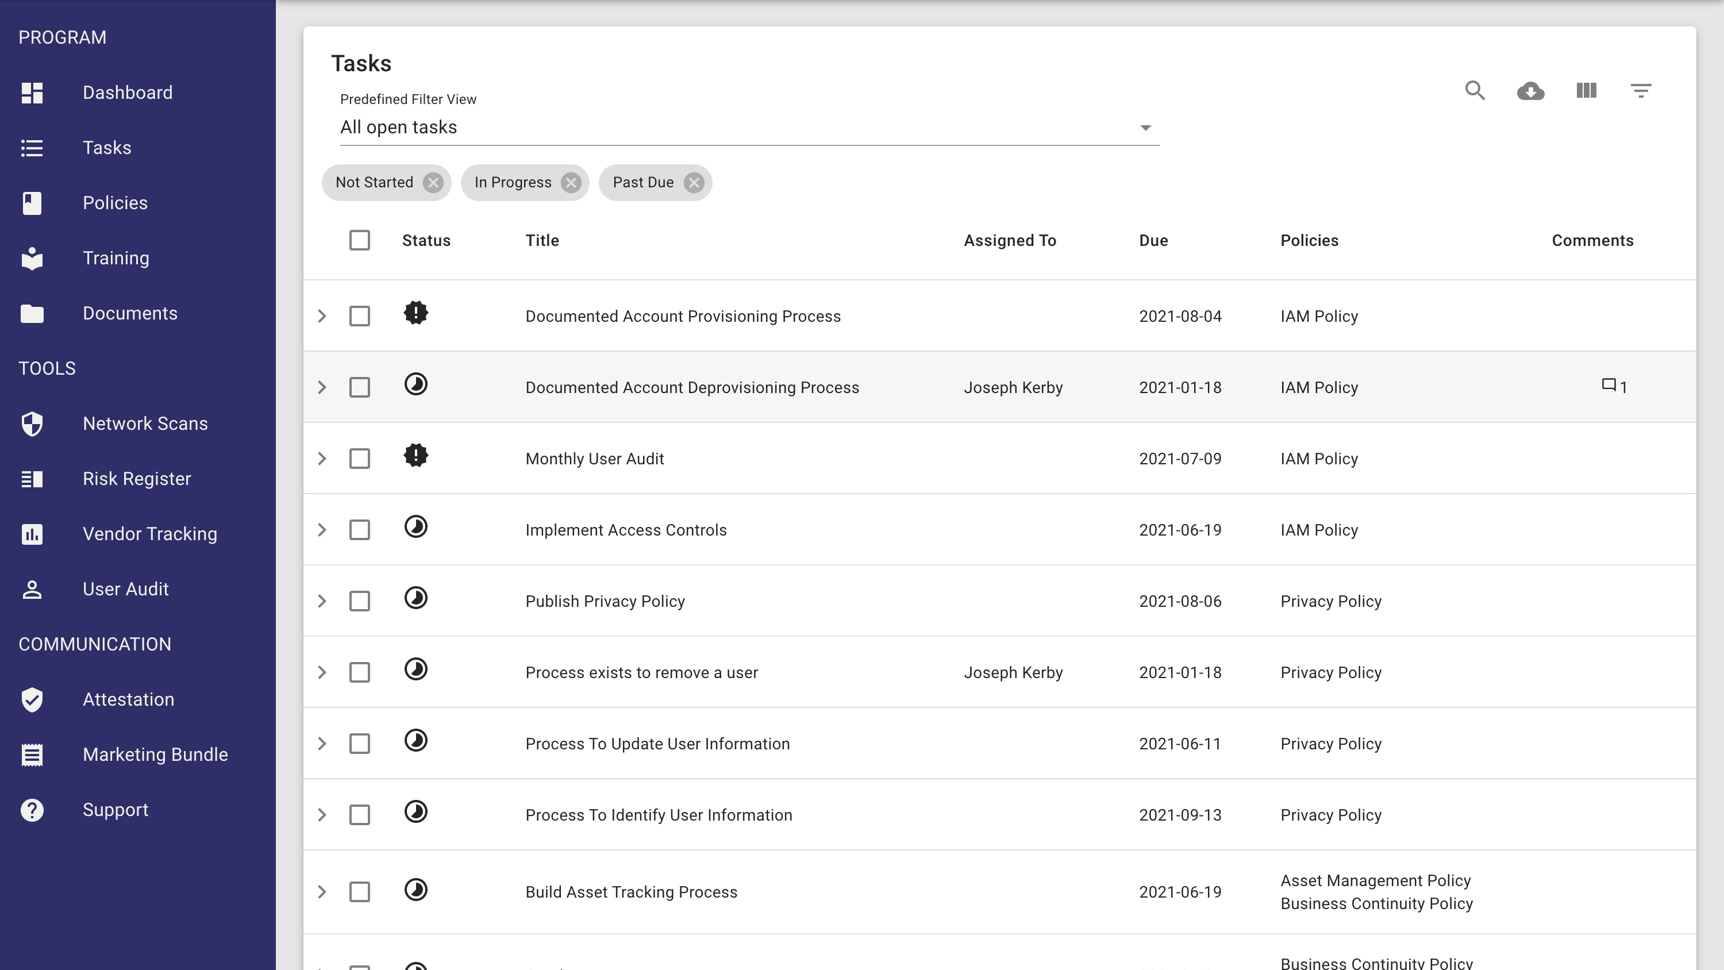Remove the In Progress filter chip

[571, 183]
